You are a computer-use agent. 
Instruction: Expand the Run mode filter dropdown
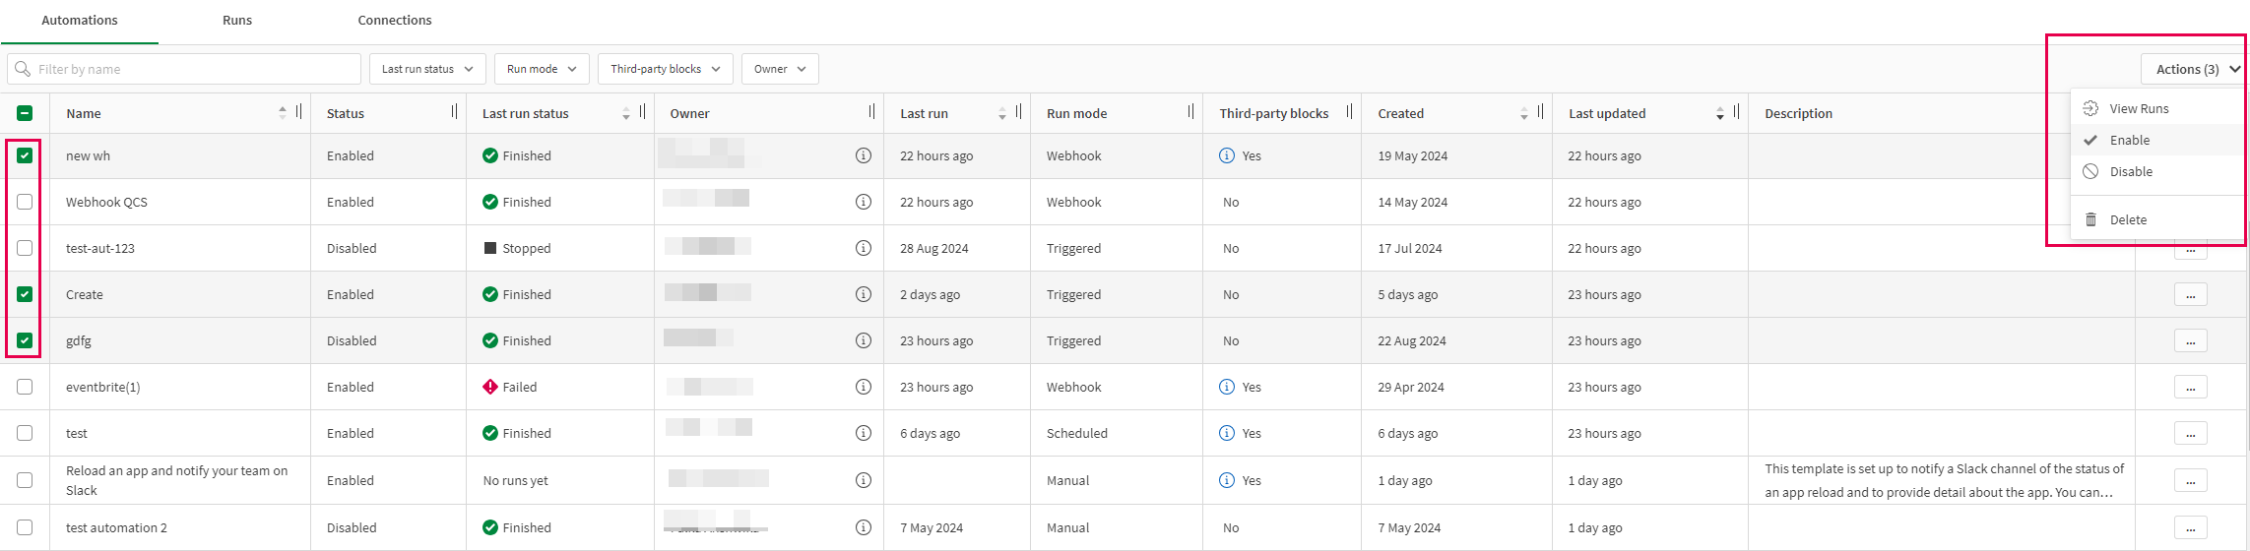click(x=542, y=69)
